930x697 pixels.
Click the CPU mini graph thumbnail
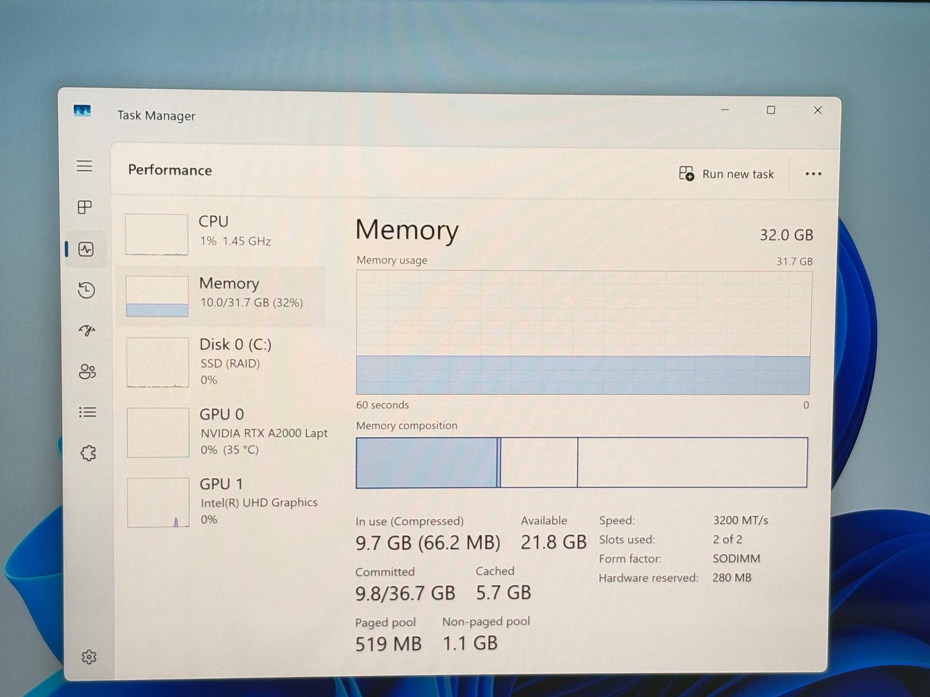point(156,235)
